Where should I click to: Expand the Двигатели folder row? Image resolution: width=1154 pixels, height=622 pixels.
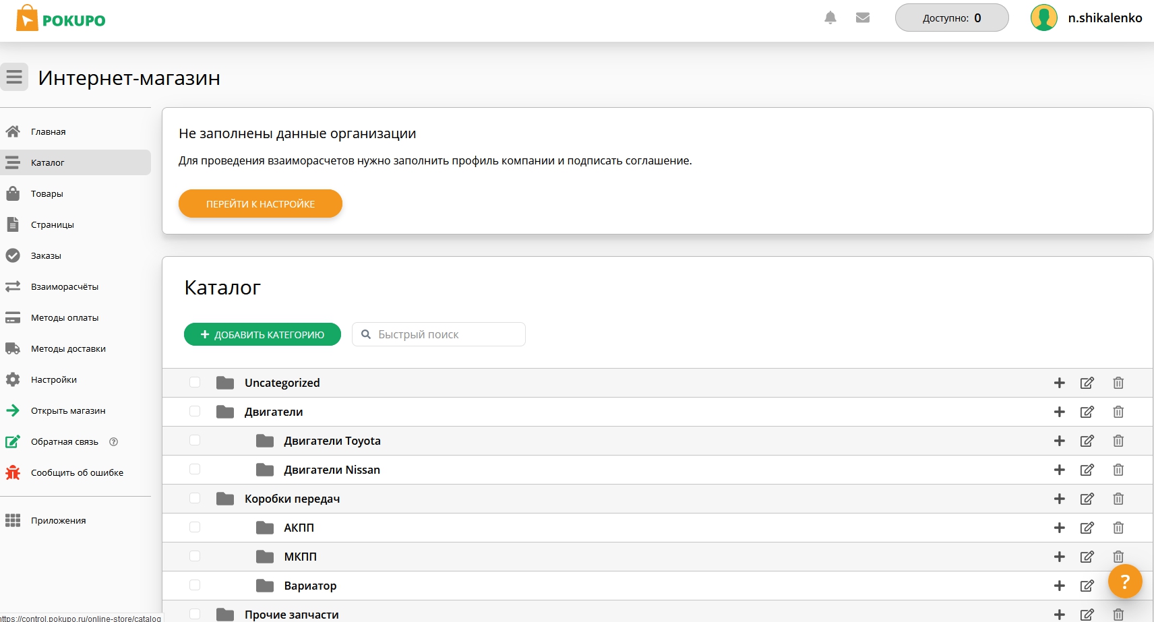click(x=225, y=412)
